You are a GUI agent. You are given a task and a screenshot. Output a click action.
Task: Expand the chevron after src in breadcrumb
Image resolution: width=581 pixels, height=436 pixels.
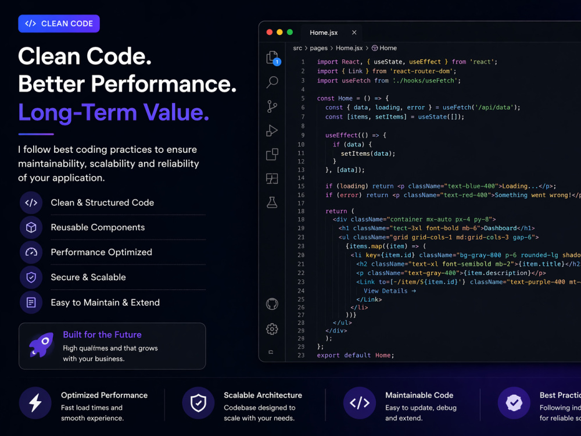306,48
